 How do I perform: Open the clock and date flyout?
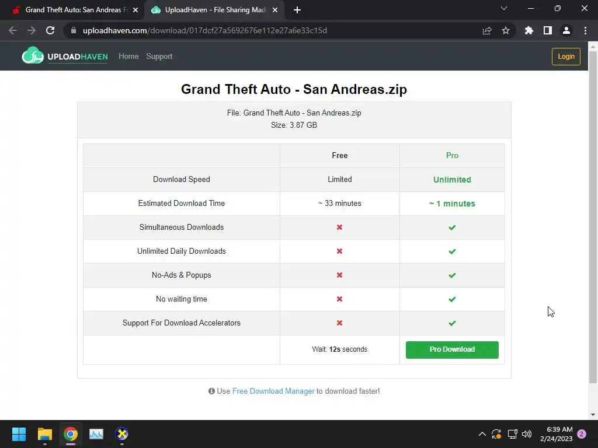[557, 434]
